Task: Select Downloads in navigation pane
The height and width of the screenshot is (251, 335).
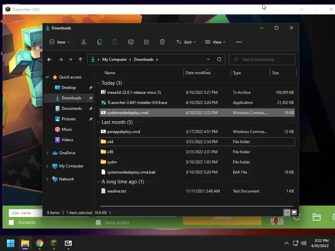Action: pos(69,98)
